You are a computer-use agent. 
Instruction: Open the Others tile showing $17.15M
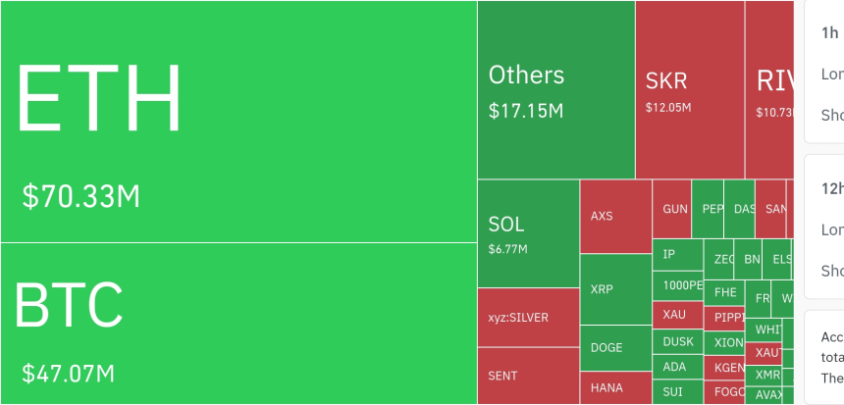coord(555,90)
